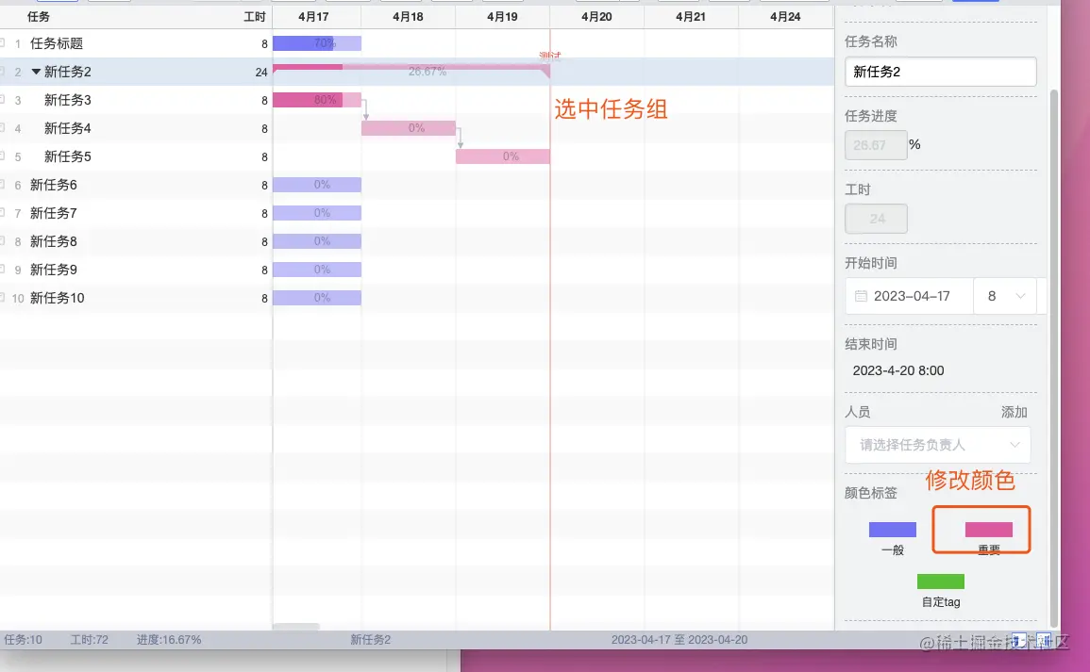Screen dimensions: 1090x672
Task: Open the hour dropdown showing 8
Action: click(x=1005, y=296)
